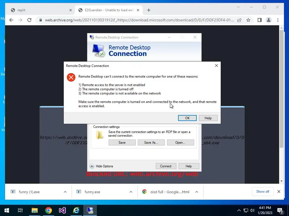The height and width of the screenshot is (216, 289).
Task: Close the replit tab
Action: coord(70,10)
